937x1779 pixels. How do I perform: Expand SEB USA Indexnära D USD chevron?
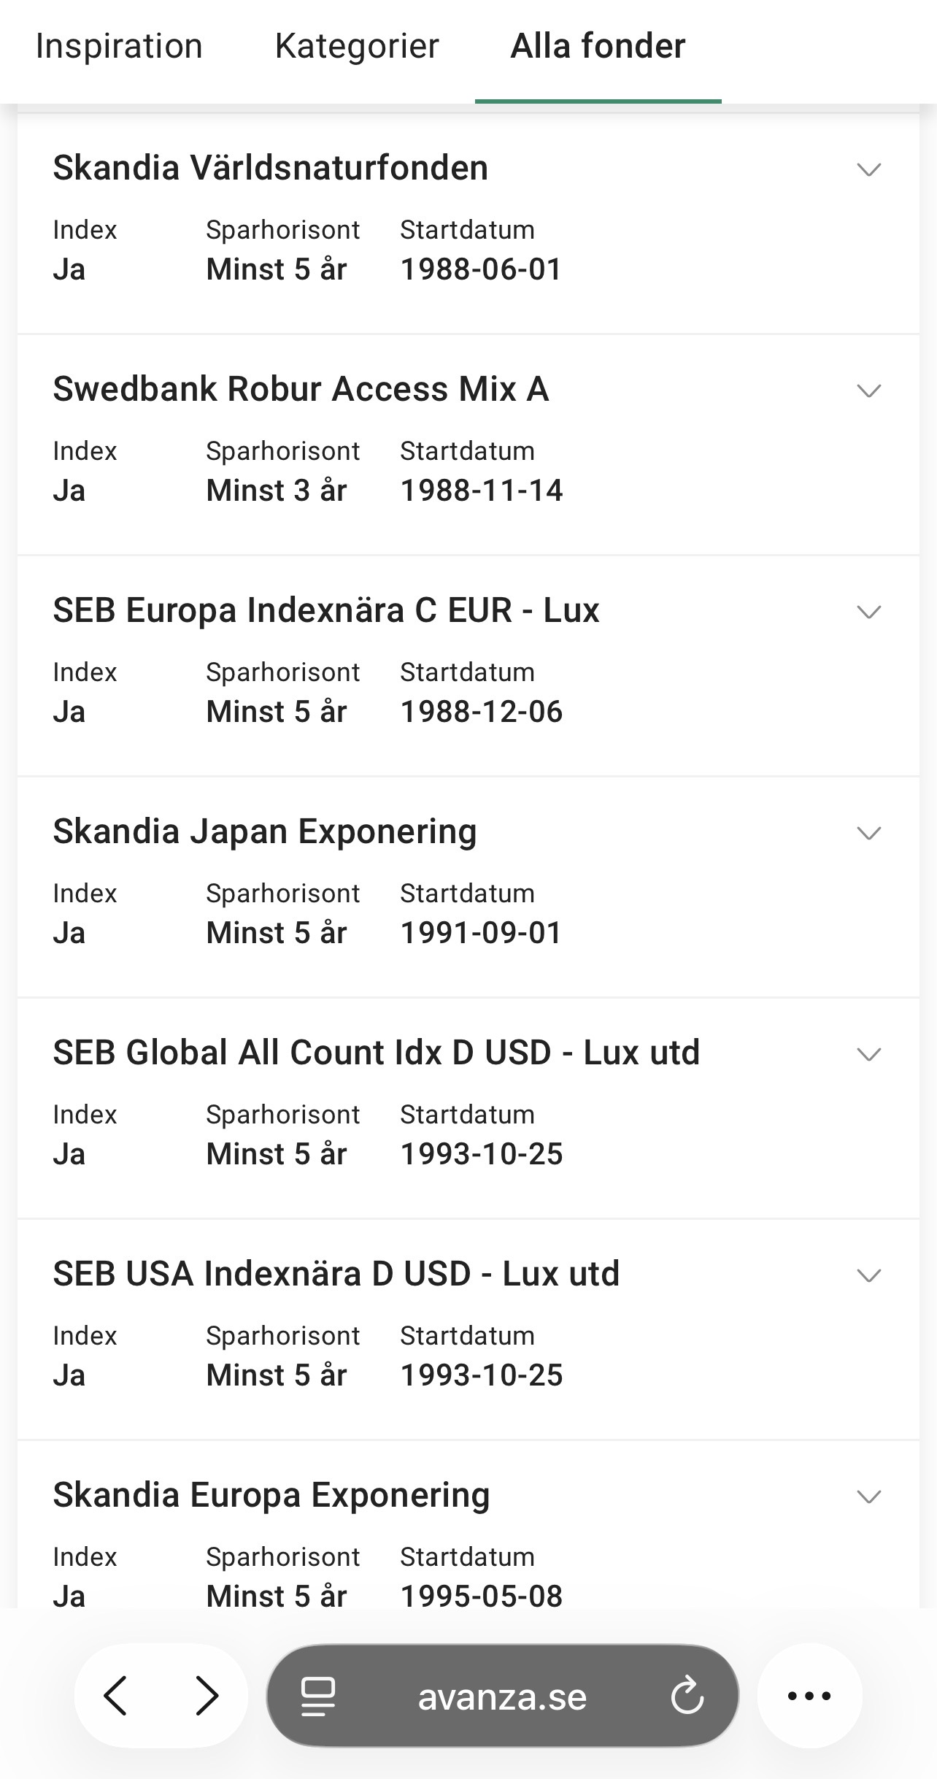coord(868,1275)
